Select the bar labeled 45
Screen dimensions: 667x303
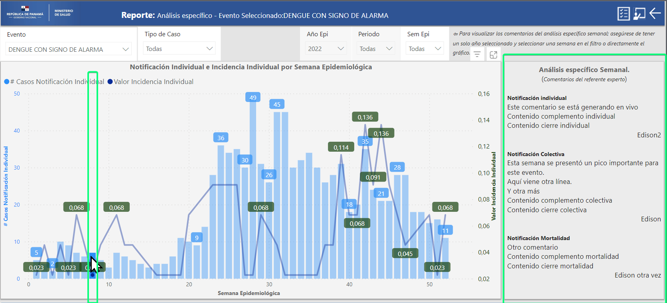pyautogui.click(x=277, y=195)
